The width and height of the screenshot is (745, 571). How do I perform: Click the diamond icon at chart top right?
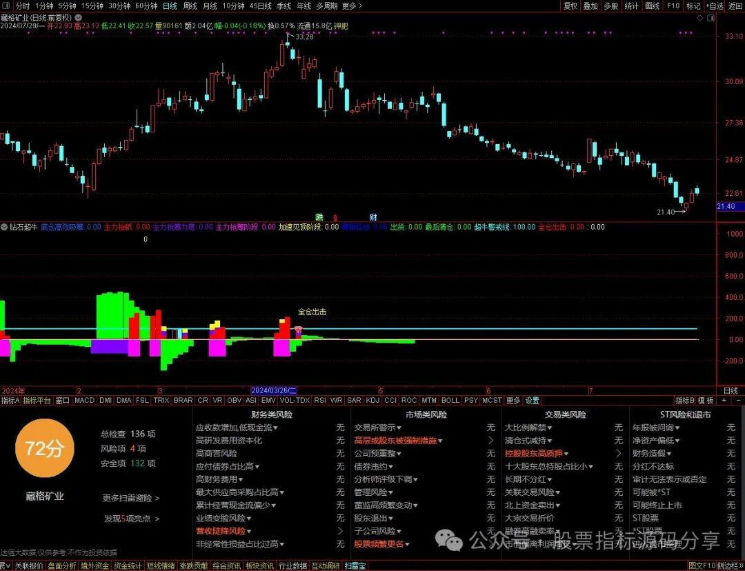pyautogui.click(x=700, y=17)
